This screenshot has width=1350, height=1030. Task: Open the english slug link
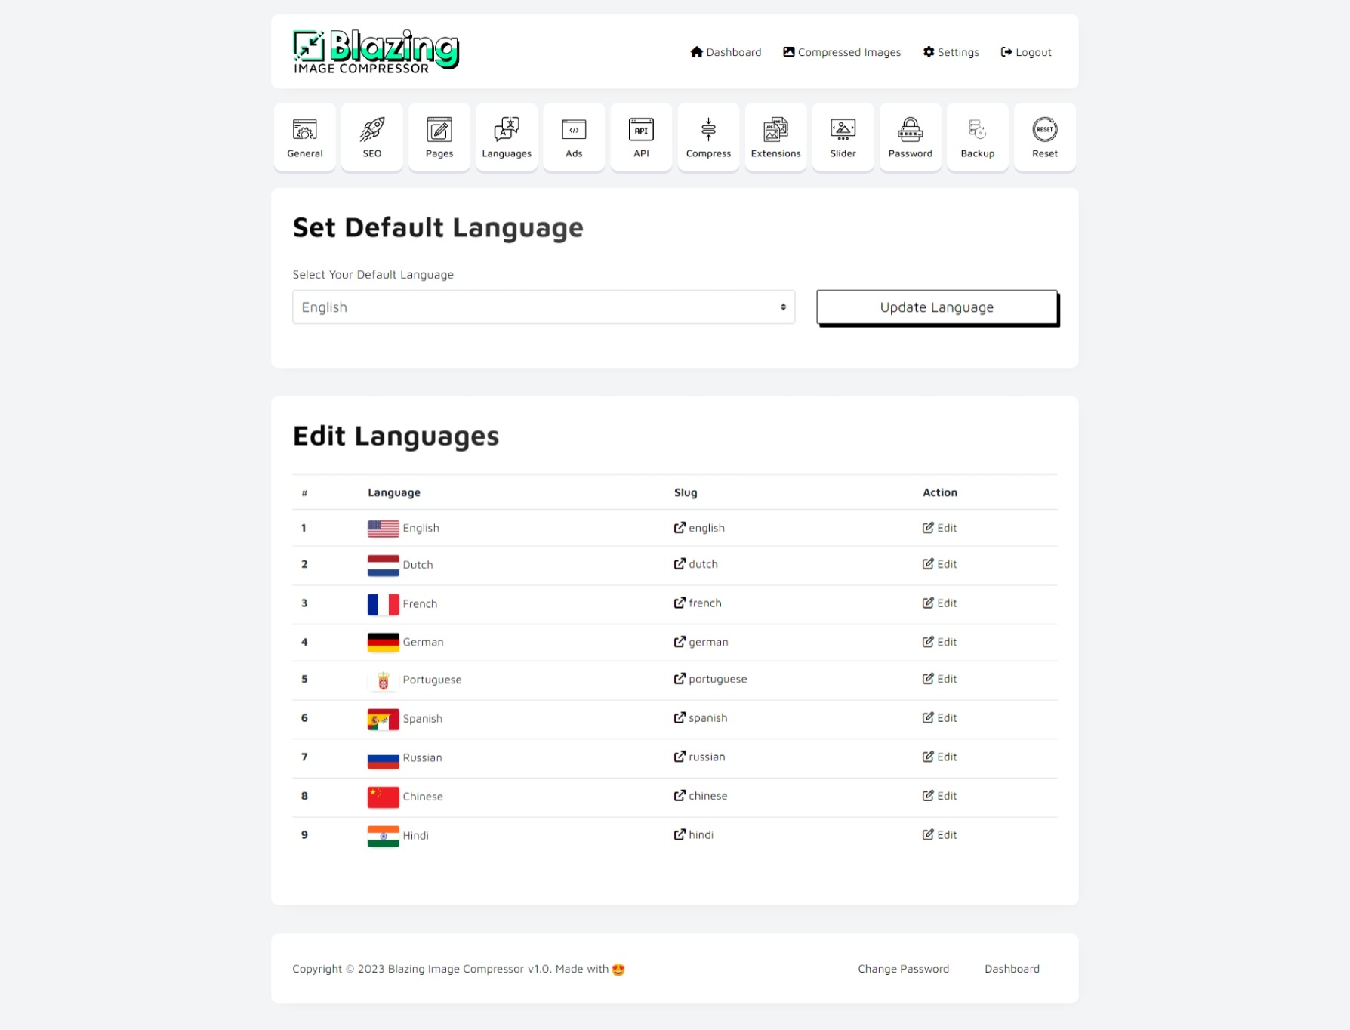click(699, 528)
